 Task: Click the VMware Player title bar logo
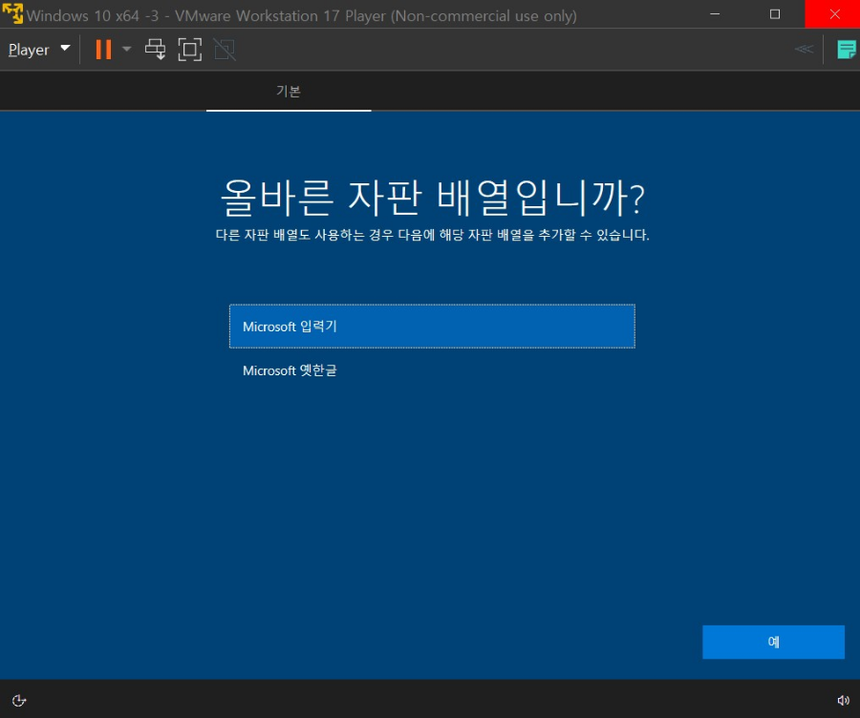point(12,13)
